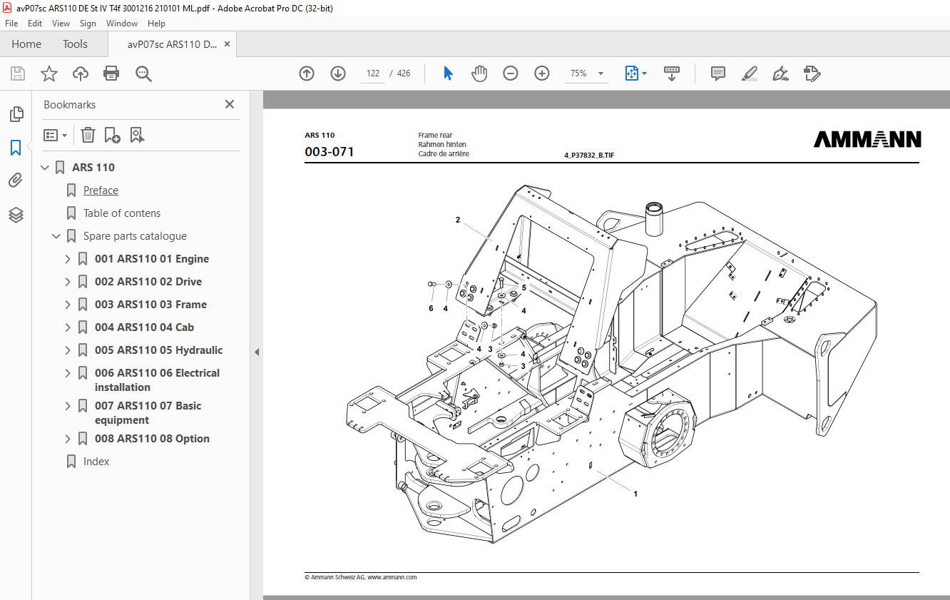
Task: Click the scrolling mode keyboard icon
Action: point(671,73)
